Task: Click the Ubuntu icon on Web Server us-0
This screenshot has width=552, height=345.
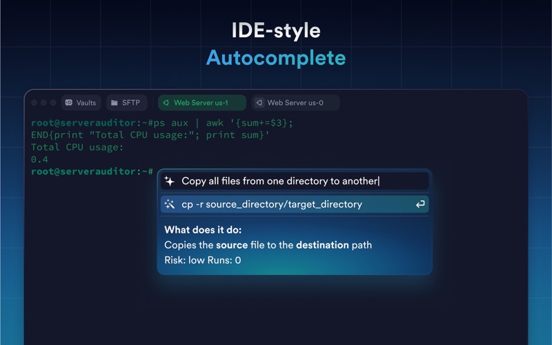Action: [259, 103]
